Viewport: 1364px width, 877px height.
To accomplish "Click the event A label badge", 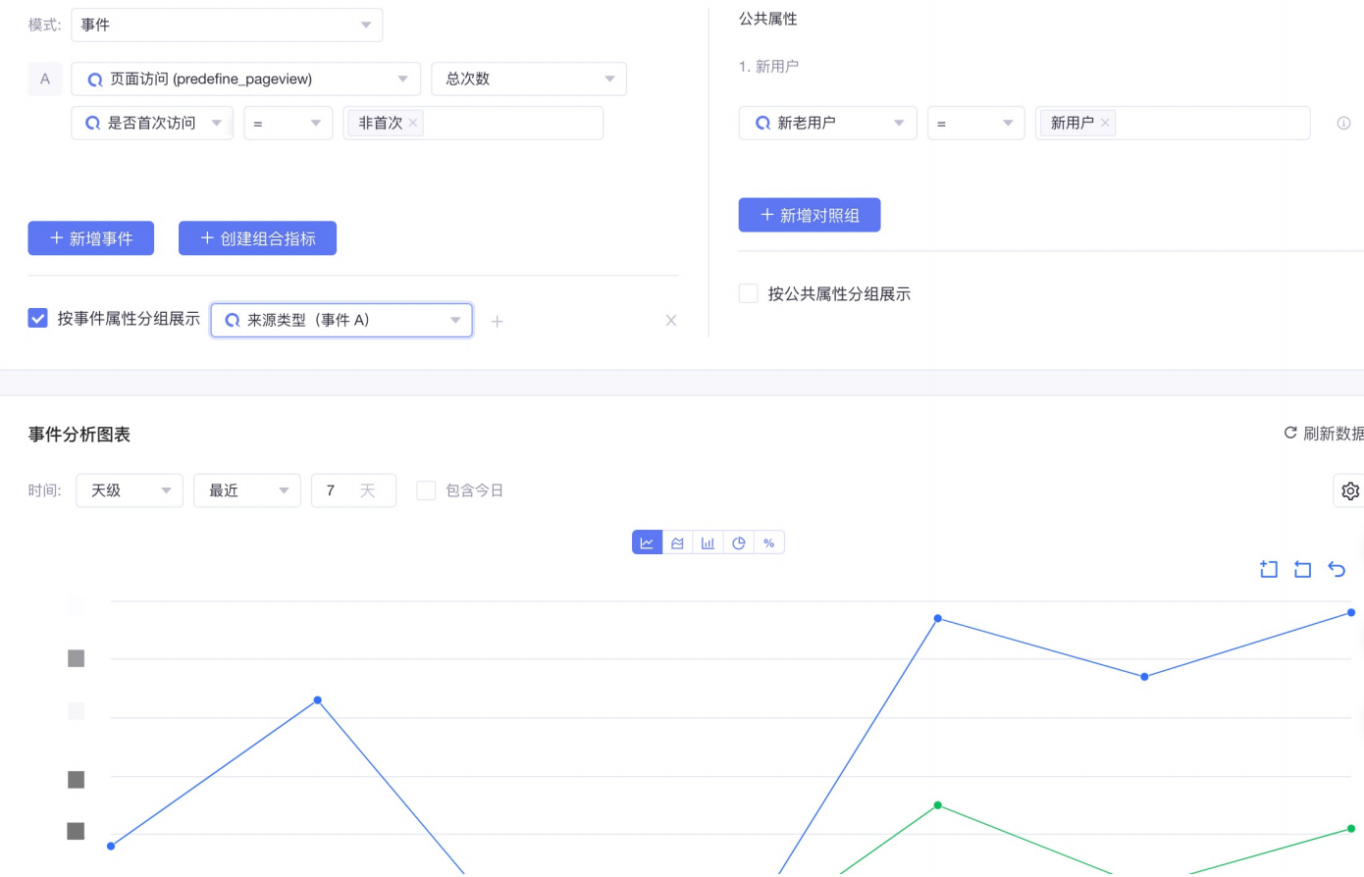I will tap(45, 79).
